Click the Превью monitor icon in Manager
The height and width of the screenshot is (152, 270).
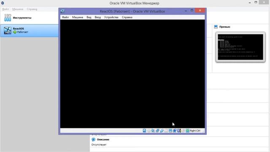pyautogui.click(x=216, y=27)
